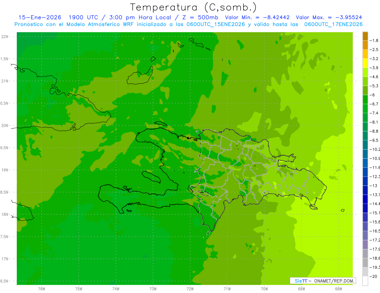Click the yellow swatch between -3.2 and -3.9
The width and height of the screenshot is (380, 293).
click(365, 63)
